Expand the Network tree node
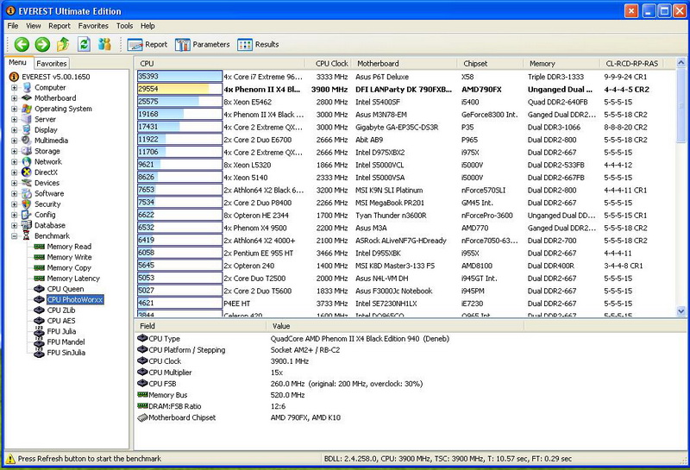This screenshot has height=470, width=690. pyautogui.click(x=14, y=161)
